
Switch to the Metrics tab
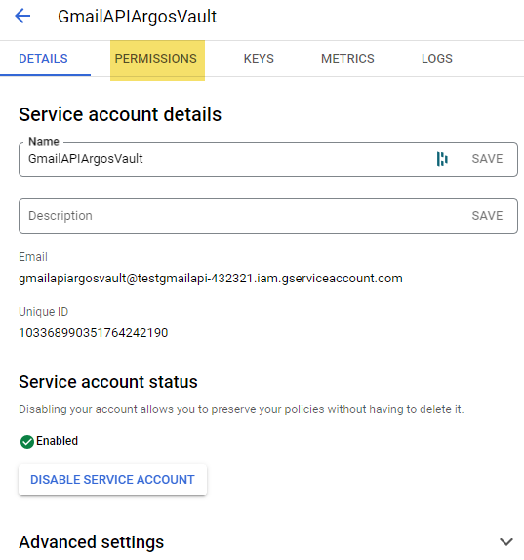point(347,59)
